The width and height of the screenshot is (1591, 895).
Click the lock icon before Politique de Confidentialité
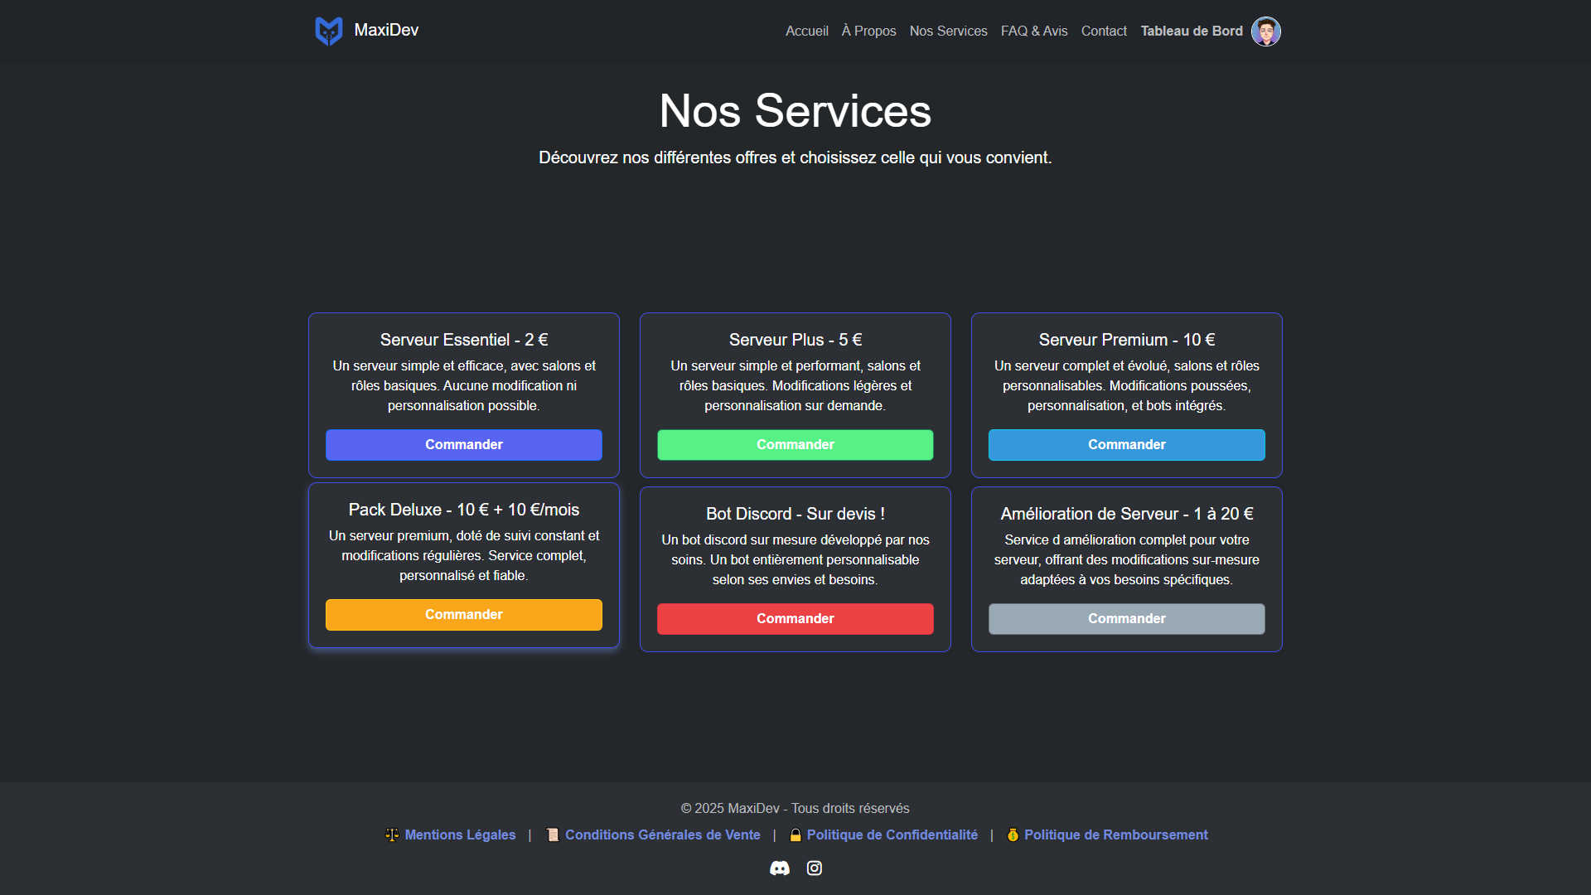point(795,835)
